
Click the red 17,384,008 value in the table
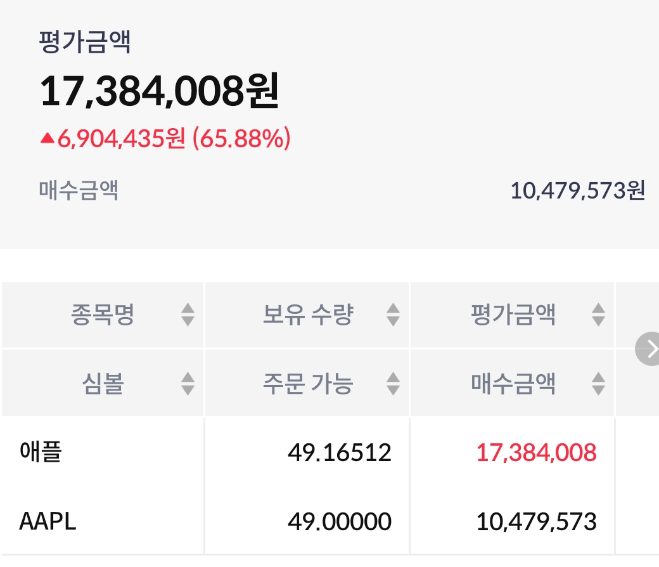pyautogui.click(x=536, y=453)
